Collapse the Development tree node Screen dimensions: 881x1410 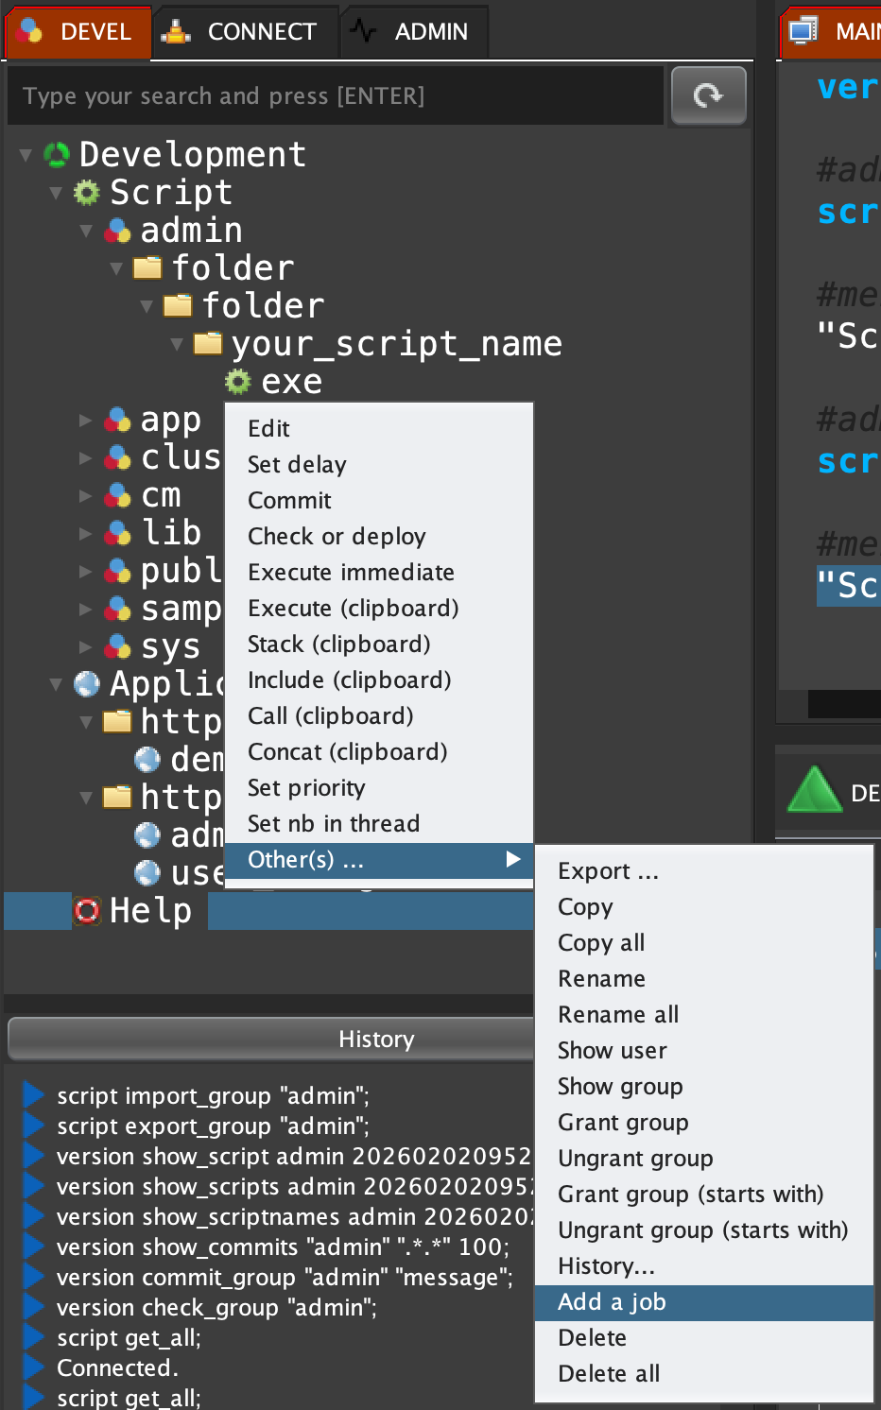[x=26, y=155]
